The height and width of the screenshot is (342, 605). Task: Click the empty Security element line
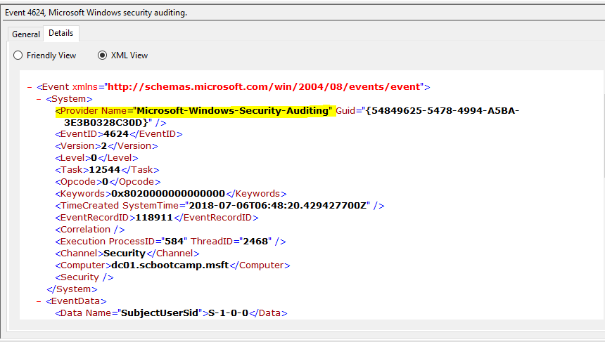pos(84,277)
